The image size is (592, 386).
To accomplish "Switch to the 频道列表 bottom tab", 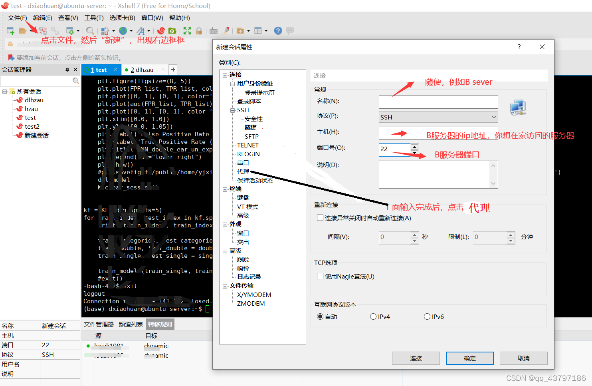I will pos(131,324).
